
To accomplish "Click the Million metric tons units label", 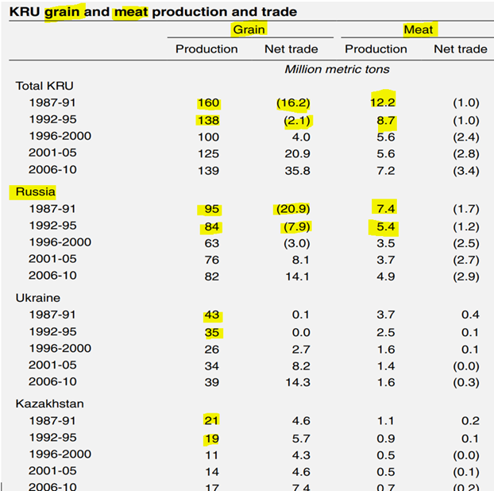I will (x=337, y=69).
